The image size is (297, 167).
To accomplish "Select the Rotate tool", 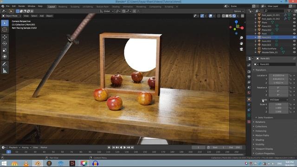I will click(x=5, y=44).
